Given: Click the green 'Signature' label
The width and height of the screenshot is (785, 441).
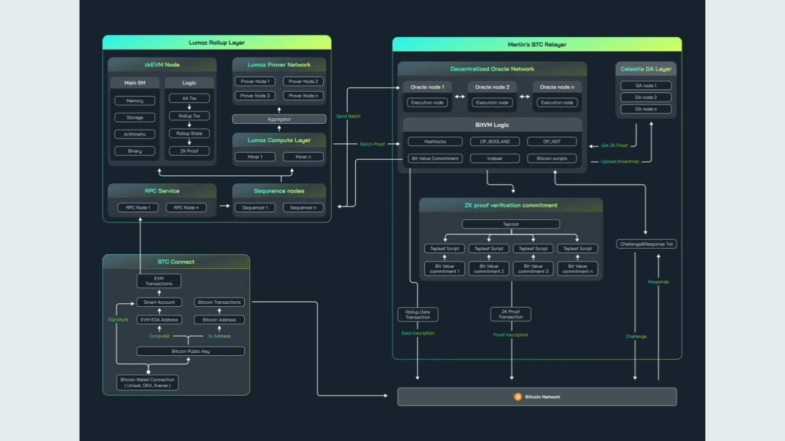Looking at the screenshot, I should tap(118, 320).
